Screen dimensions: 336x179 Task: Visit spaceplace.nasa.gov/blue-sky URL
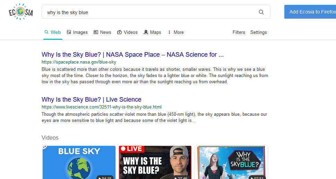coord(79,62)
